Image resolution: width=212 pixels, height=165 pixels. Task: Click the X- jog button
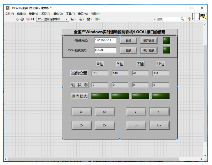click(x=82, y=112)
